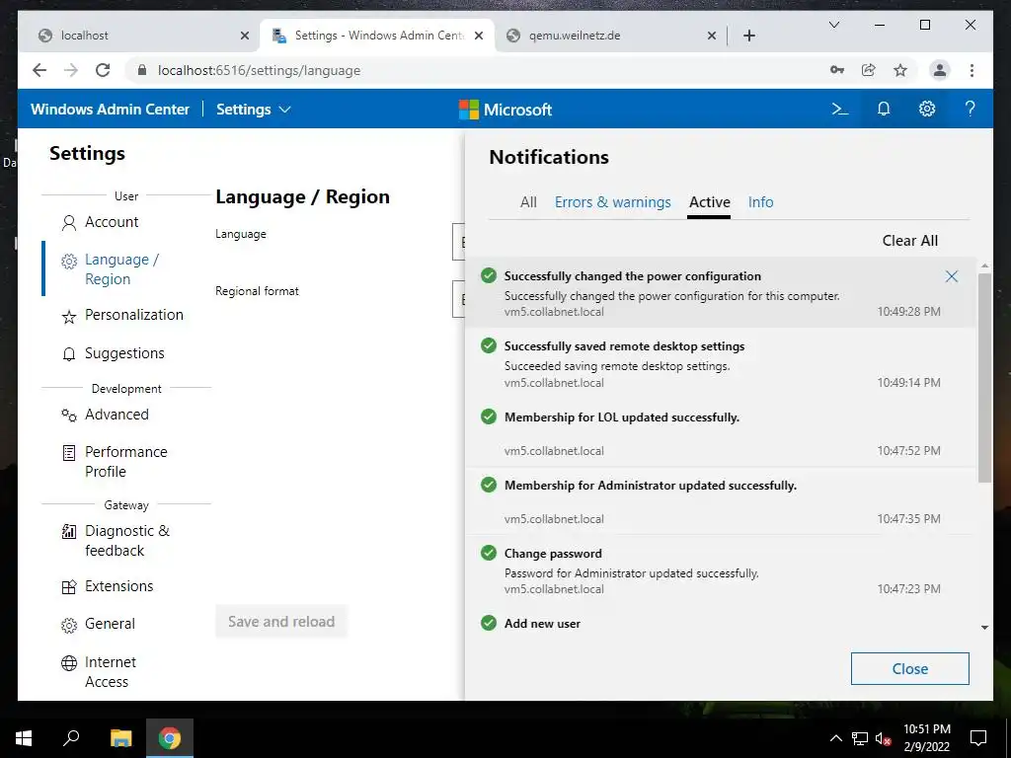Switch to the qemu.weilnetz.de browser tab
Screen dimensions: 1011x758
tap(609, 36)
